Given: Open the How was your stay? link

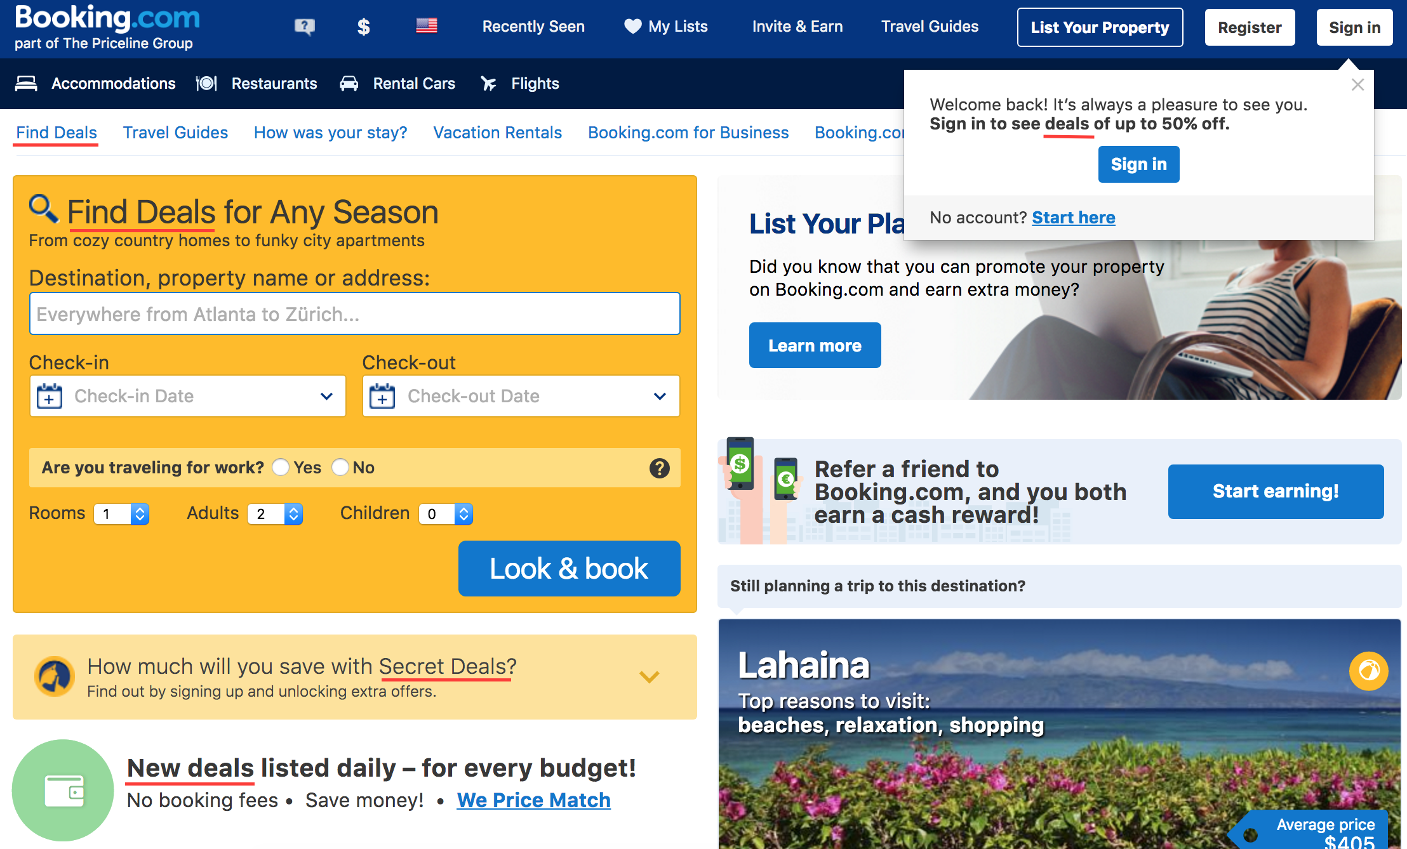Looking at the screenshot, I should (x=330, y=133).
